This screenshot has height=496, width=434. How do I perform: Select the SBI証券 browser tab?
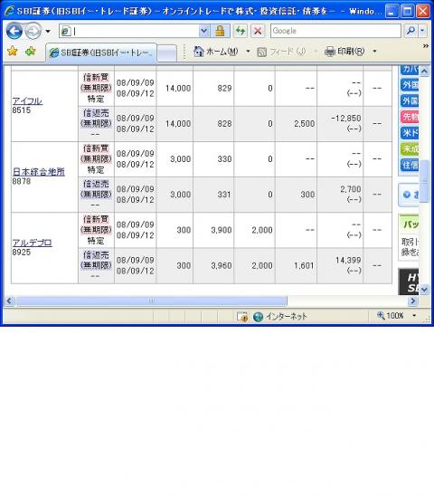click(x=101, y=52)
